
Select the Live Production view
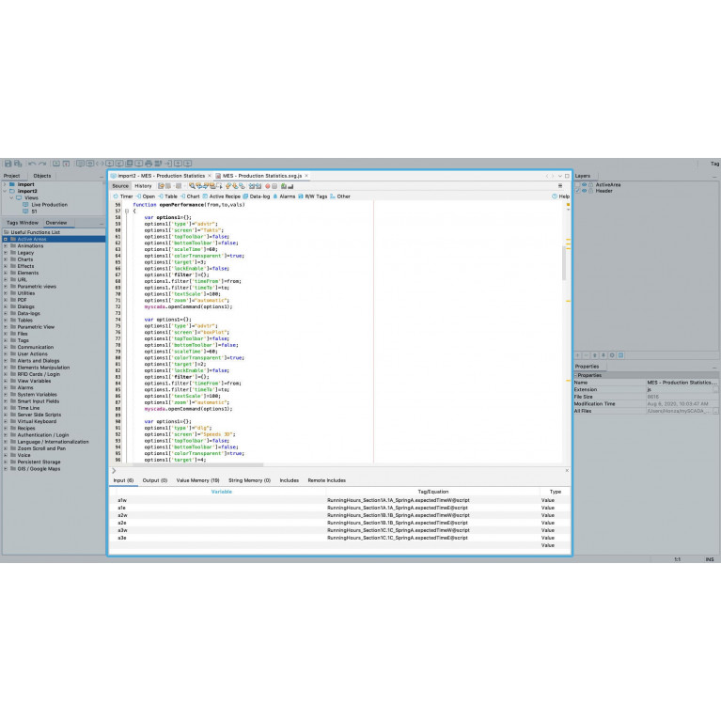point(49,204)
